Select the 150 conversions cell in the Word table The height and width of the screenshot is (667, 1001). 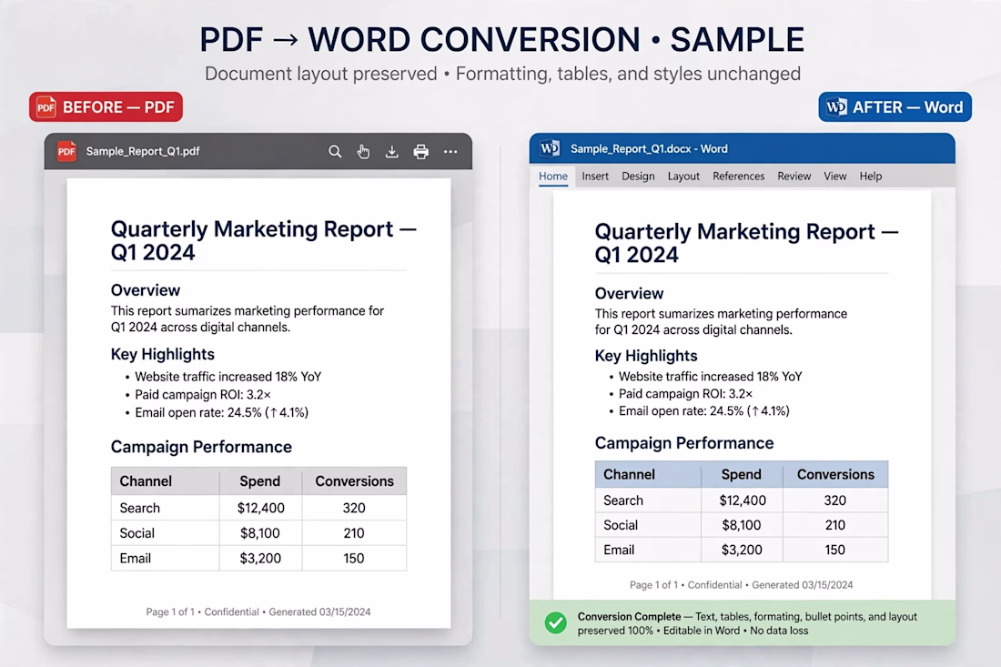click(835, 550)
